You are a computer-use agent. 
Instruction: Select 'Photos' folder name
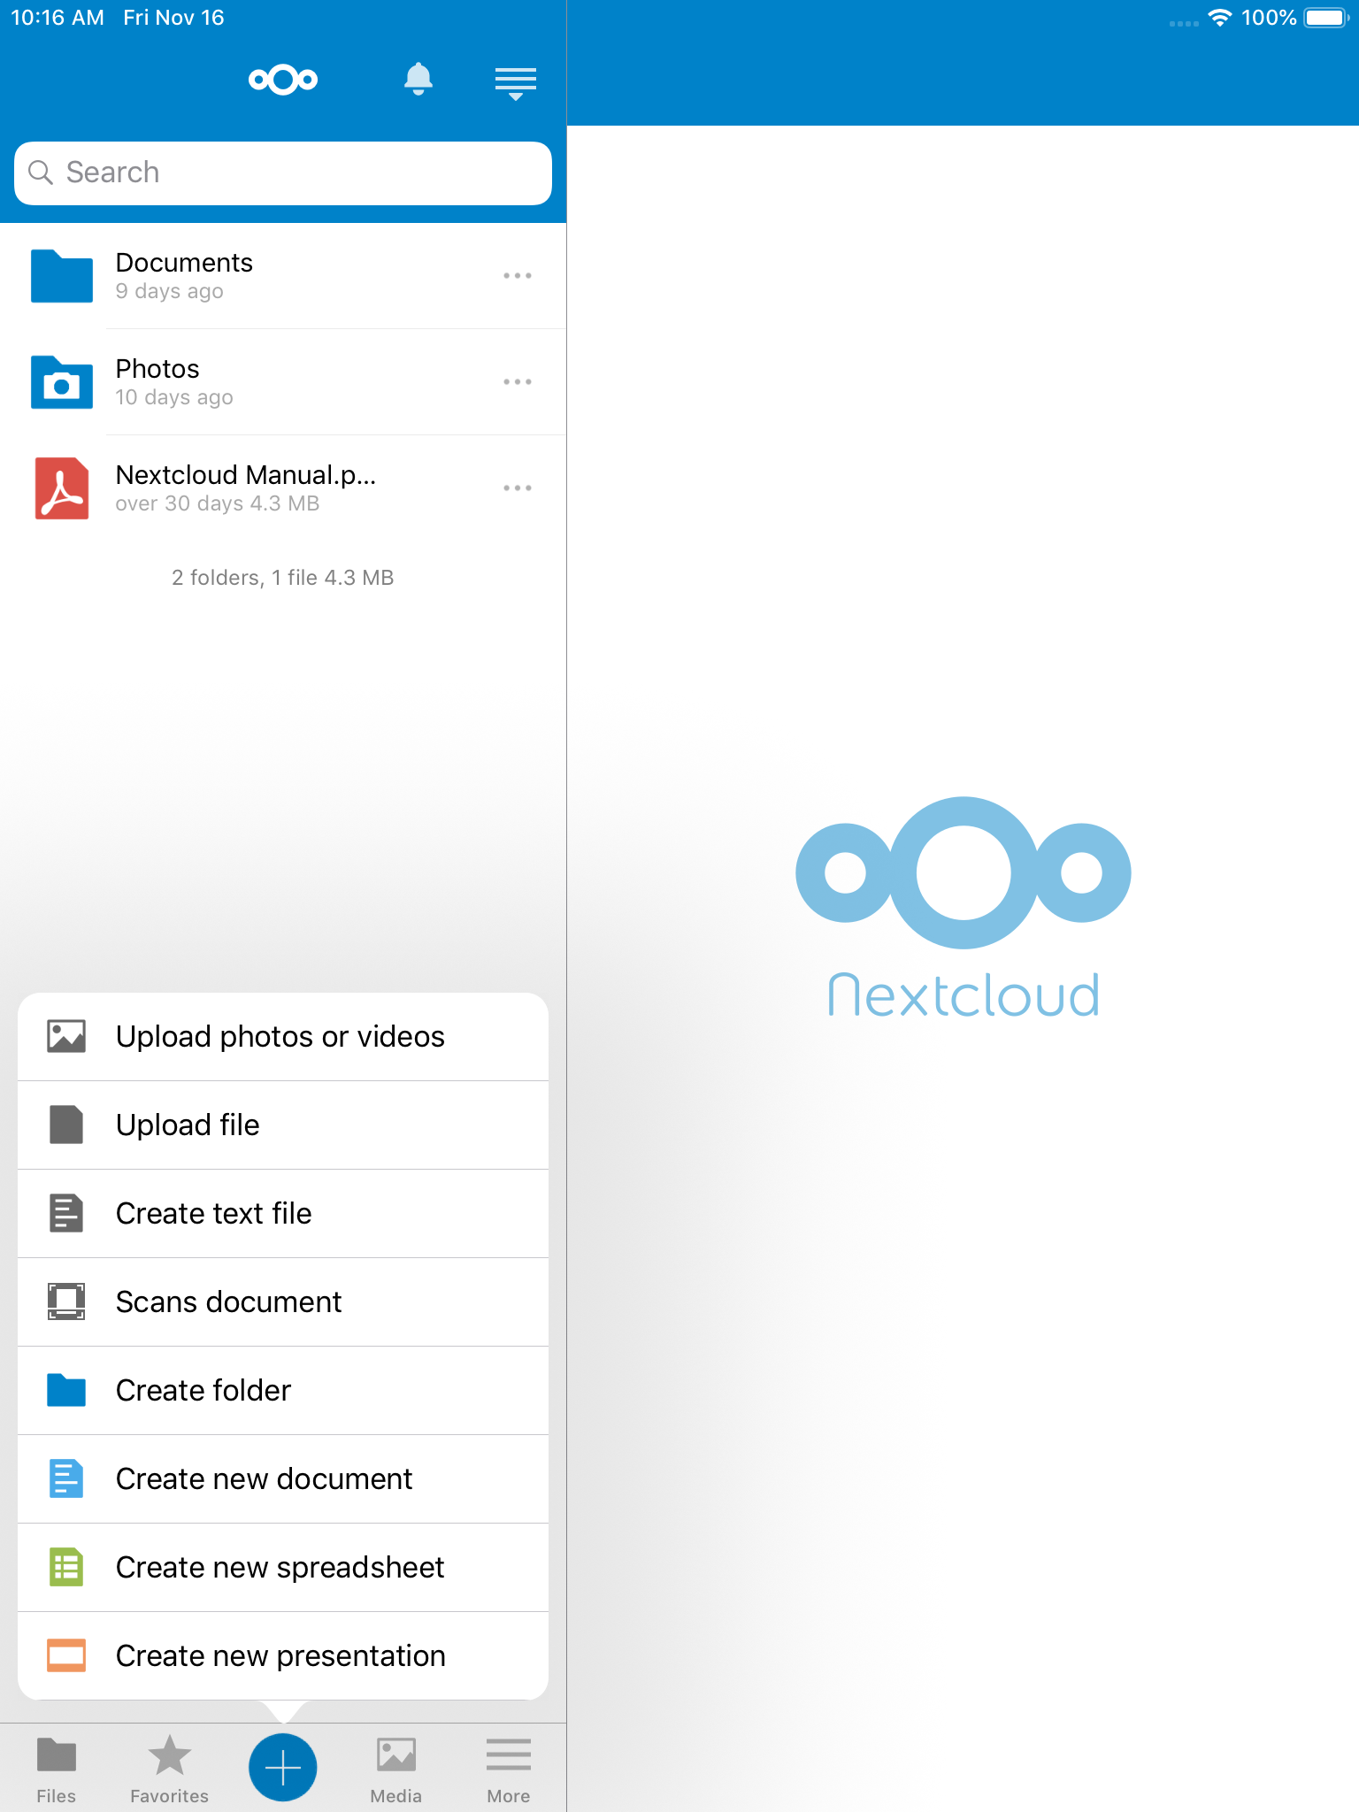coord(157,369)
